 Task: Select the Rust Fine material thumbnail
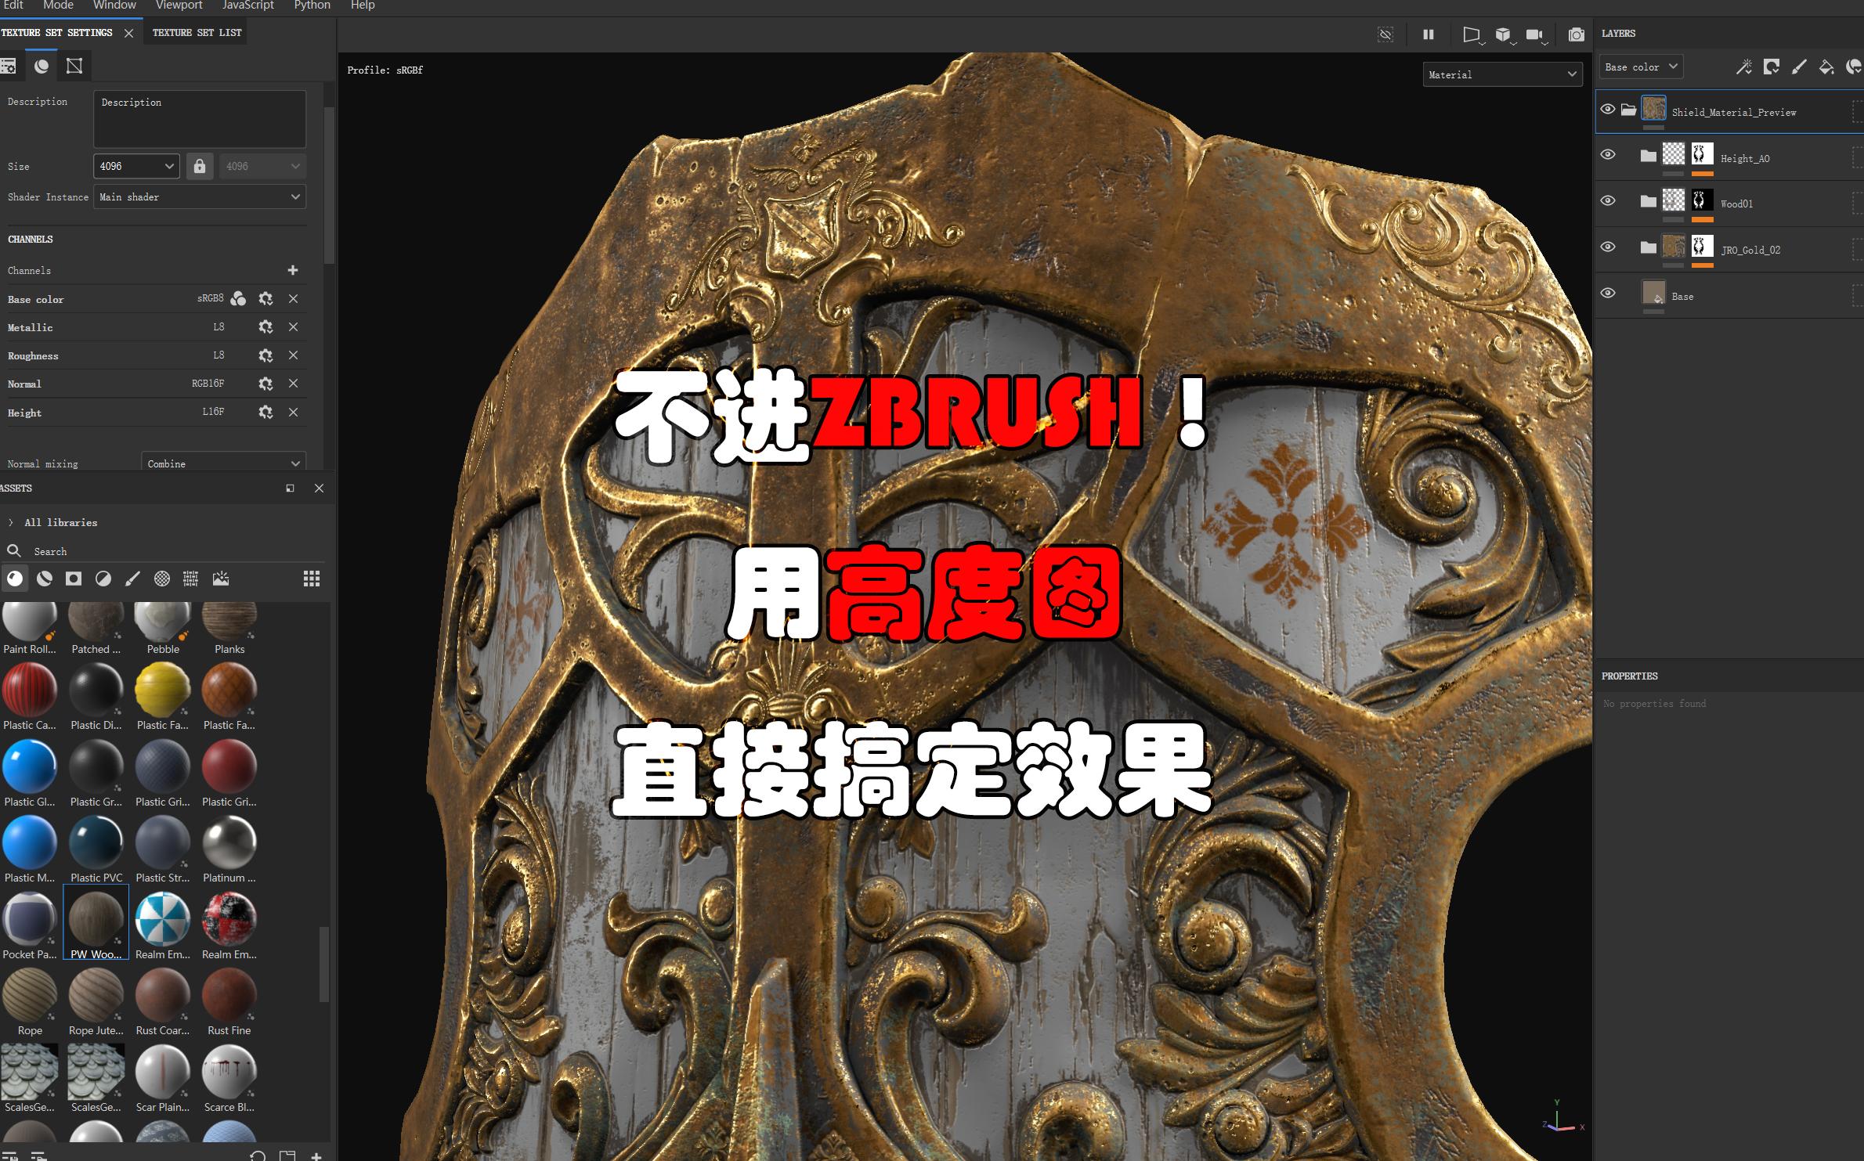pos(229,995)
